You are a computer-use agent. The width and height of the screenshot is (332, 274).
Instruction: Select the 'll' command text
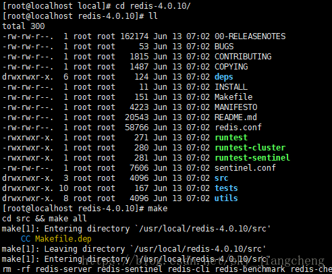[153, 16]
